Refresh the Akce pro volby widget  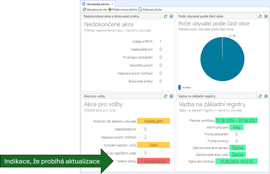click(x=166, y=96)
